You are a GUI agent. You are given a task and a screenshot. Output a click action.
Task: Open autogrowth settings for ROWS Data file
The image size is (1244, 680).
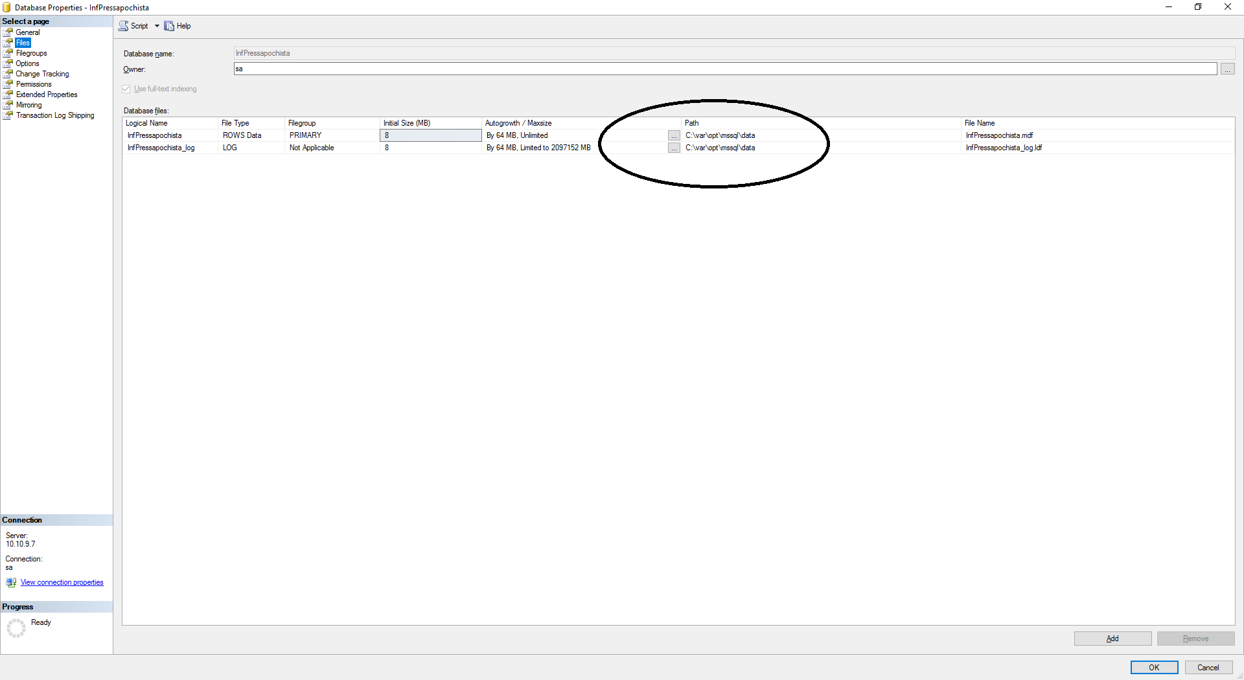tap(674, 136)
